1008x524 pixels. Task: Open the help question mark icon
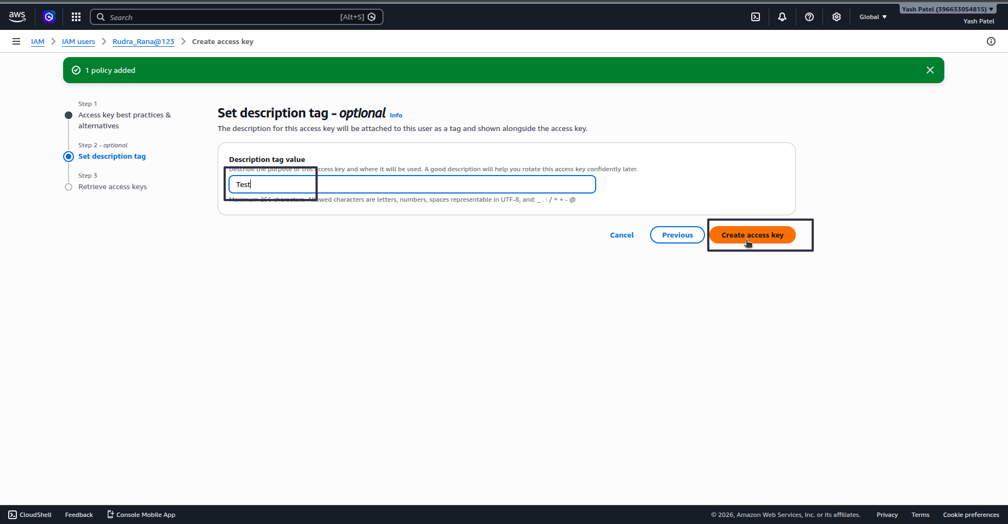[809, 17]
